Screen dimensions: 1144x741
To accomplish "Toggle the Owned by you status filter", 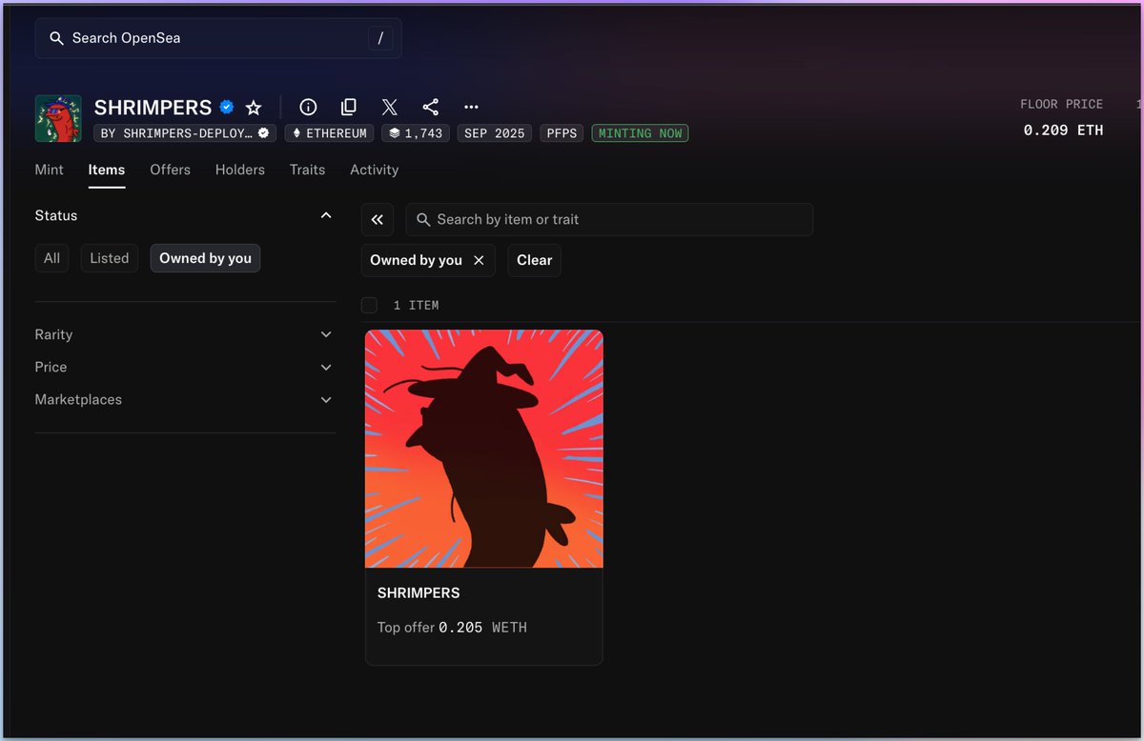I will tap(205, 258).
